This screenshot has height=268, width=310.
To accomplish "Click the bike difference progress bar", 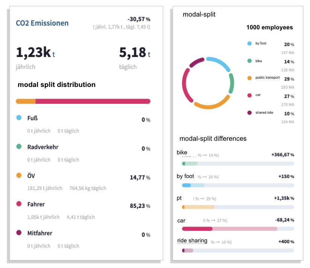I will [238, 164].
